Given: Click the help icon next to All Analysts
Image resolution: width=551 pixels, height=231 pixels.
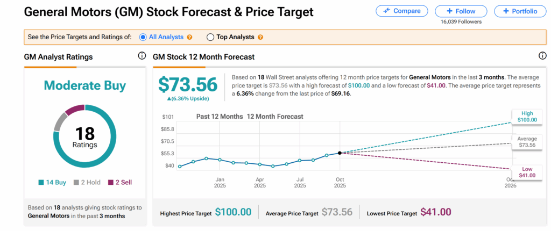Looking at the screenshot, I should click(189, 37).
